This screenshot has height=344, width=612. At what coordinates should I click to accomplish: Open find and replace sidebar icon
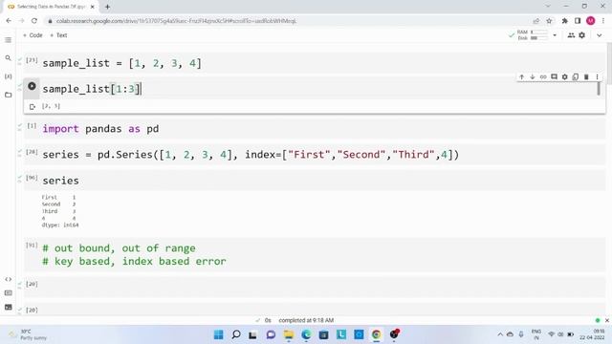[x=8, y=58]
